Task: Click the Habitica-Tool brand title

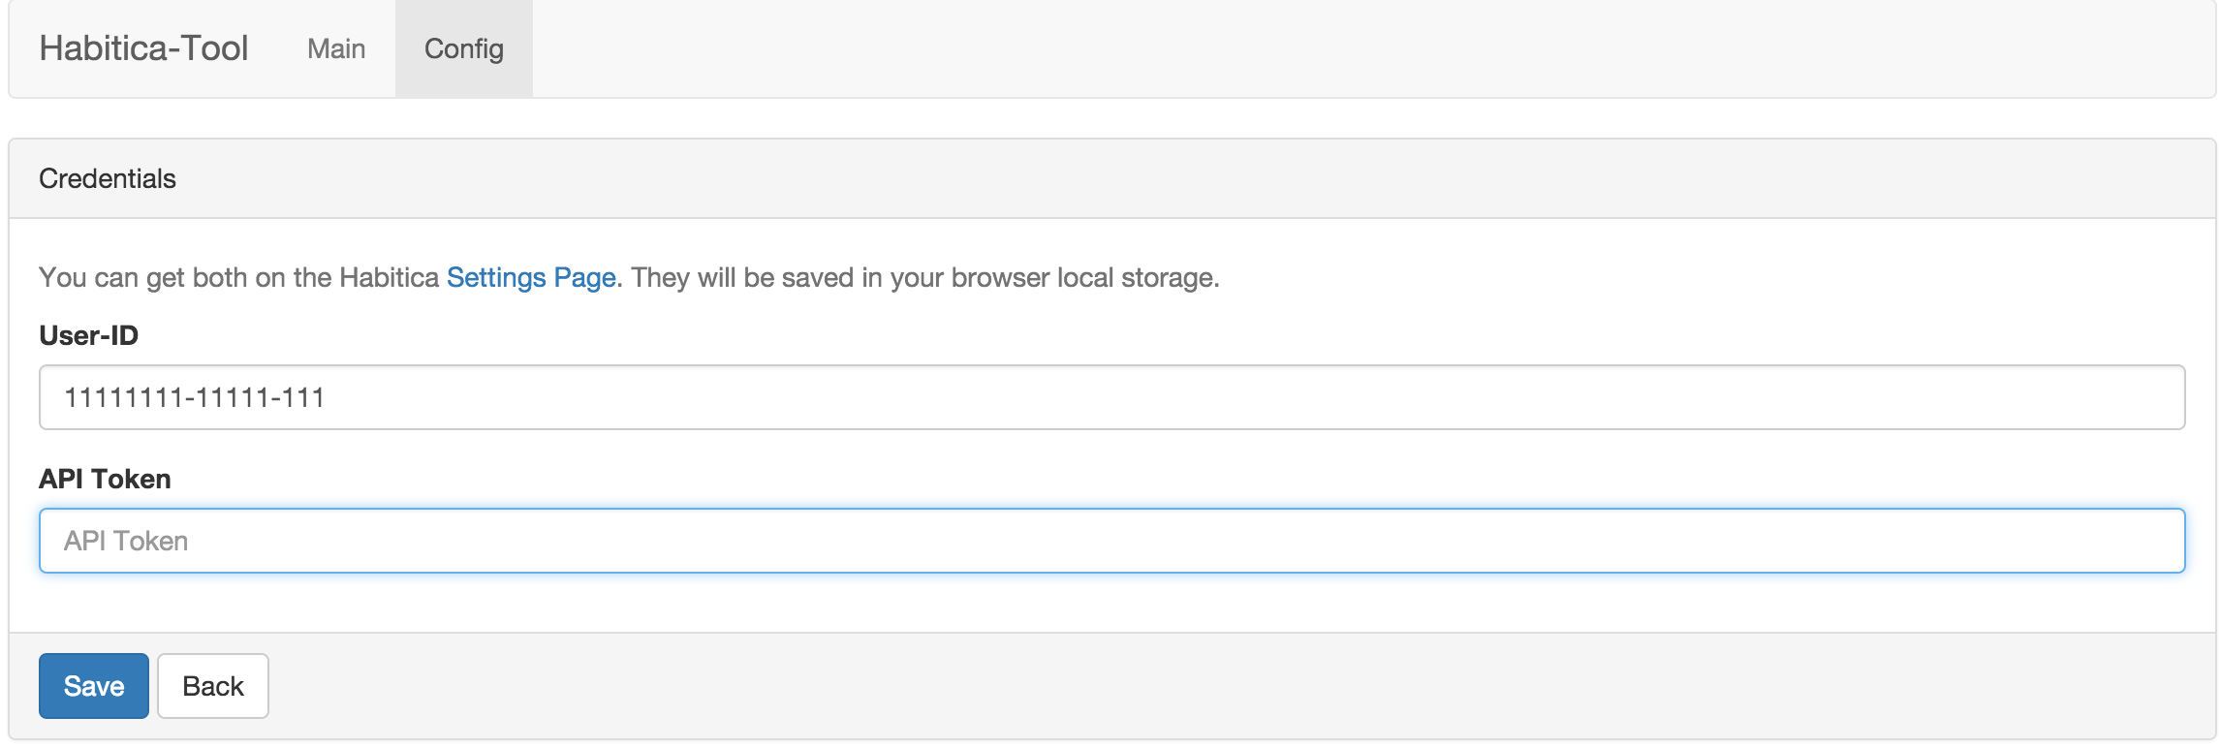Action: [x=143, y=48]
